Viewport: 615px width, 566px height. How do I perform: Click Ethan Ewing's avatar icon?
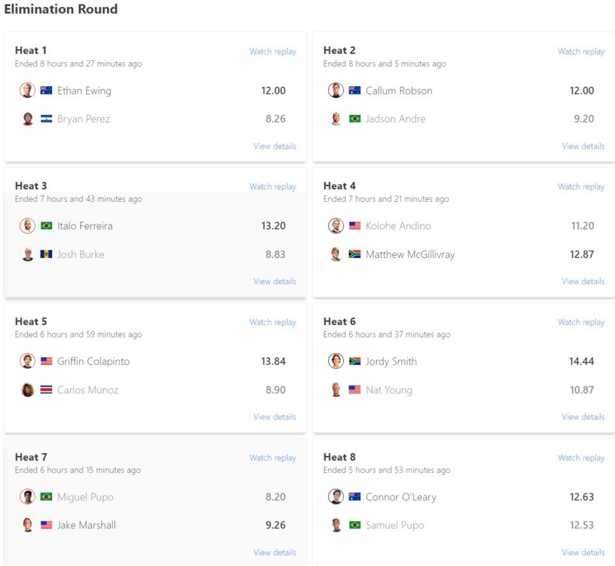click(27, 90)
